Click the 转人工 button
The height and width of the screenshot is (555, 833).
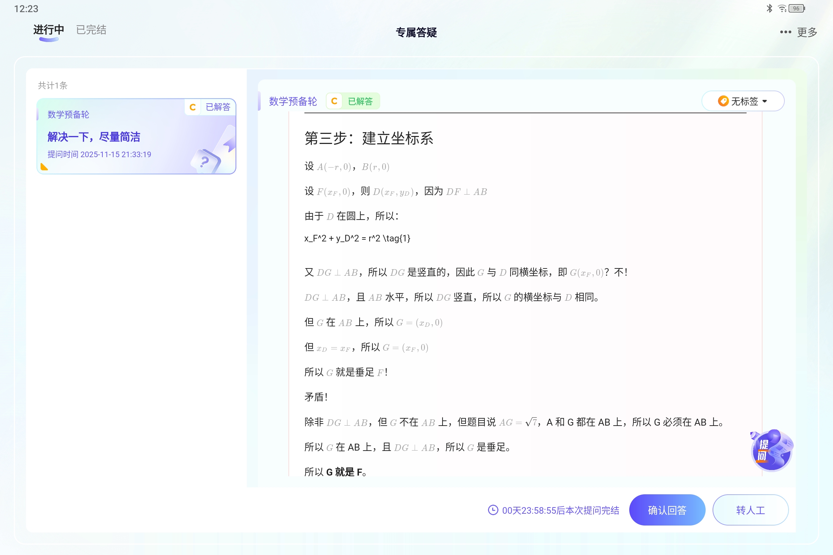pos(750,510)
